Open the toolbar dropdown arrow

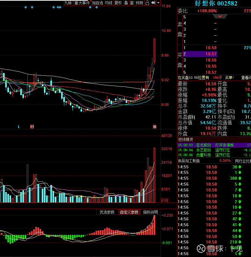pos(159,3)
